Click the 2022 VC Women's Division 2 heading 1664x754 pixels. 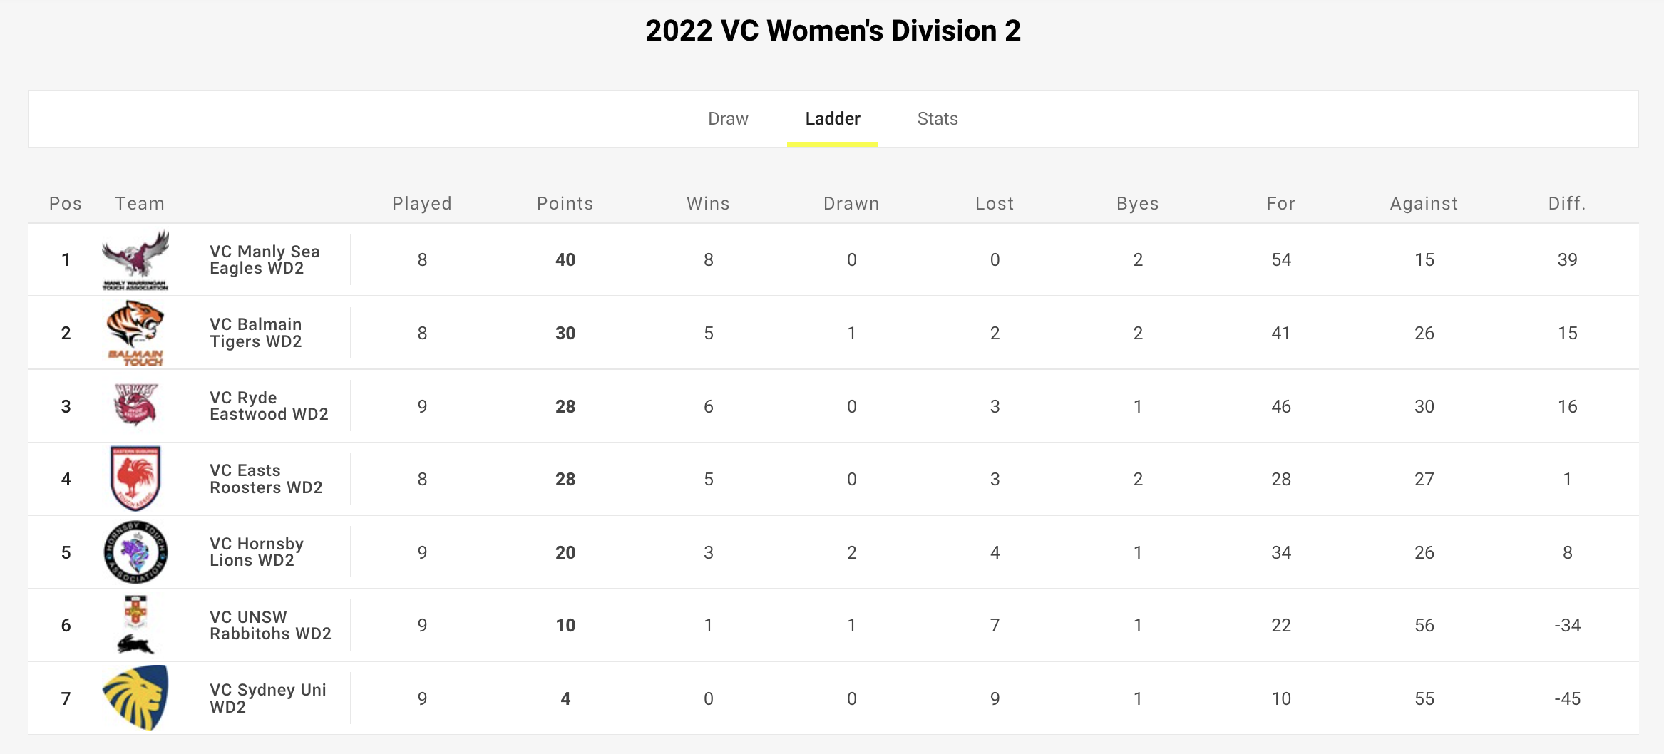point(833,31)
